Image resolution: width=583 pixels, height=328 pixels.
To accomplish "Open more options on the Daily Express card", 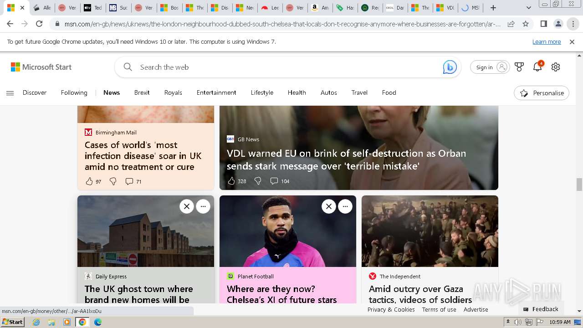I will pos(203,206).
